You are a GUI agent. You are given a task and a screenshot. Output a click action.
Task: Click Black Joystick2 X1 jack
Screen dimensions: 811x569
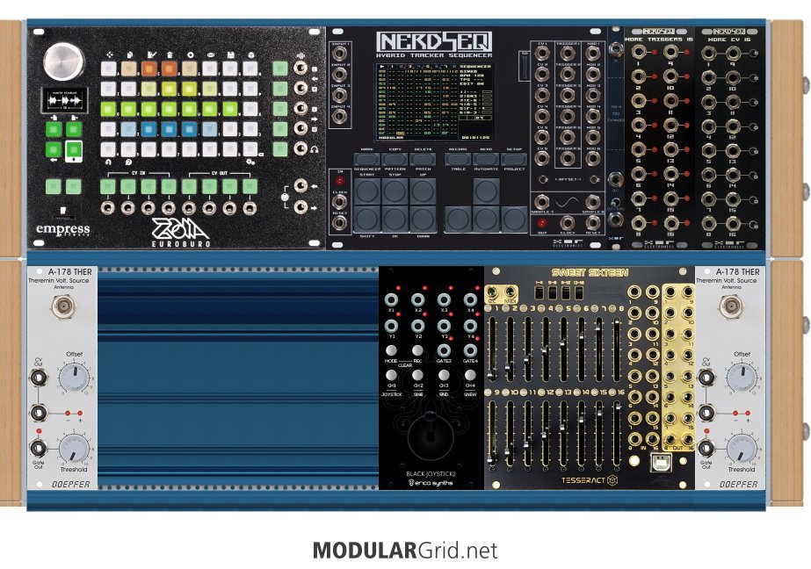pos(392,299)
